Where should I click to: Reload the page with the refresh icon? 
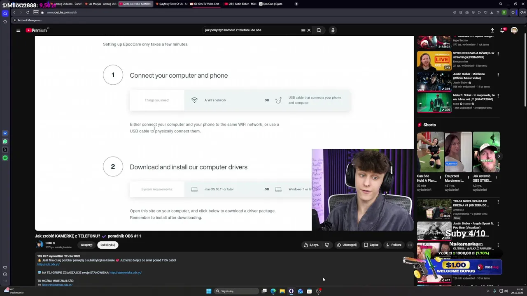28,12
